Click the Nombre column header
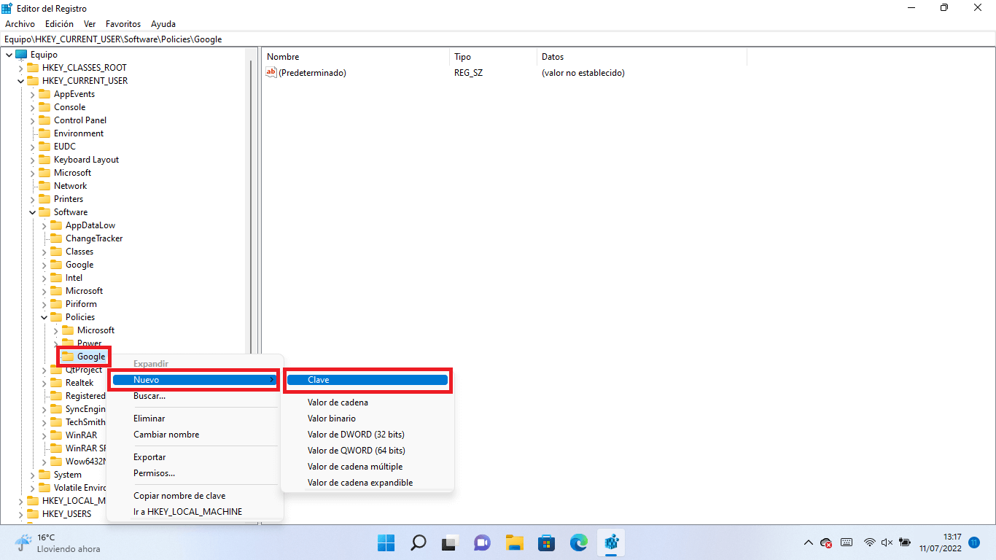996x560 pixels. (356, 57)
